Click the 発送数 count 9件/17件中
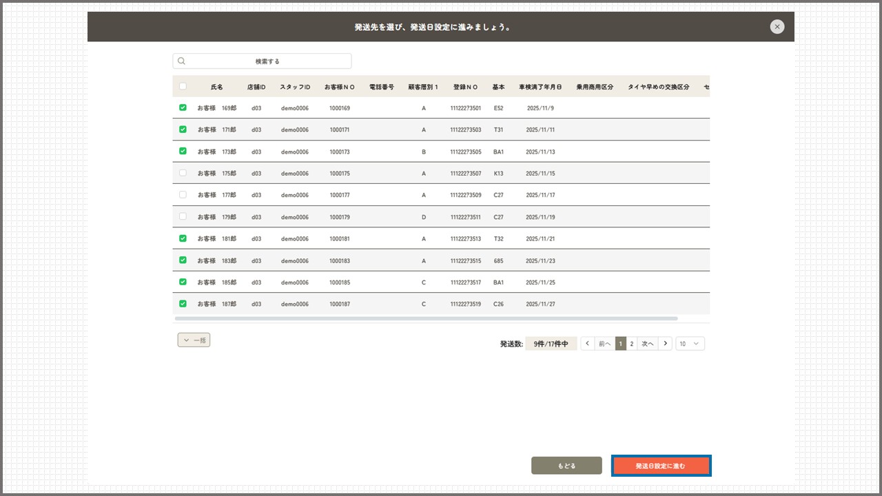The width and height of the screenshot is (882, 496). click(x=551, y=344)
